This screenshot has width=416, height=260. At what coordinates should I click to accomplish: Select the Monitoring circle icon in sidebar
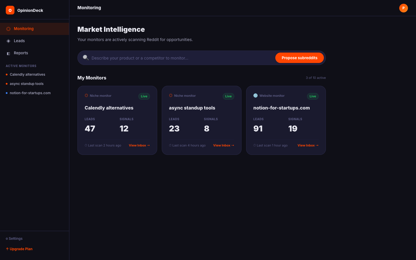coord(8,29)
